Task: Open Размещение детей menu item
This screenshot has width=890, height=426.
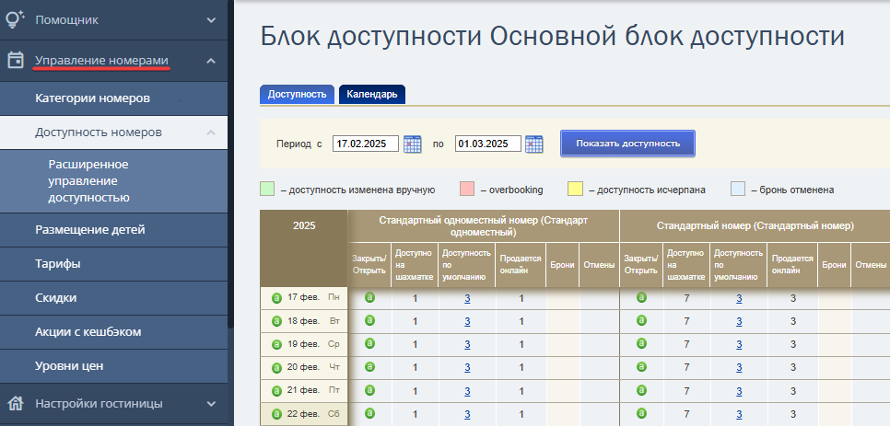Action: (113, 229)
